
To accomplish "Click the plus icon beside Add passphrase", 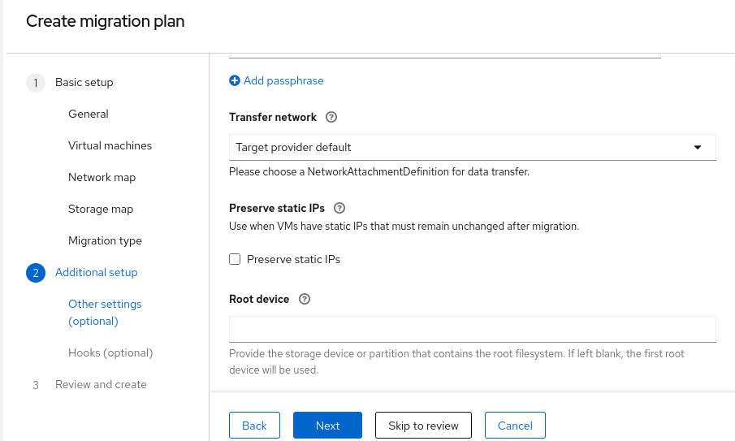I will click(x=235, y=80).
